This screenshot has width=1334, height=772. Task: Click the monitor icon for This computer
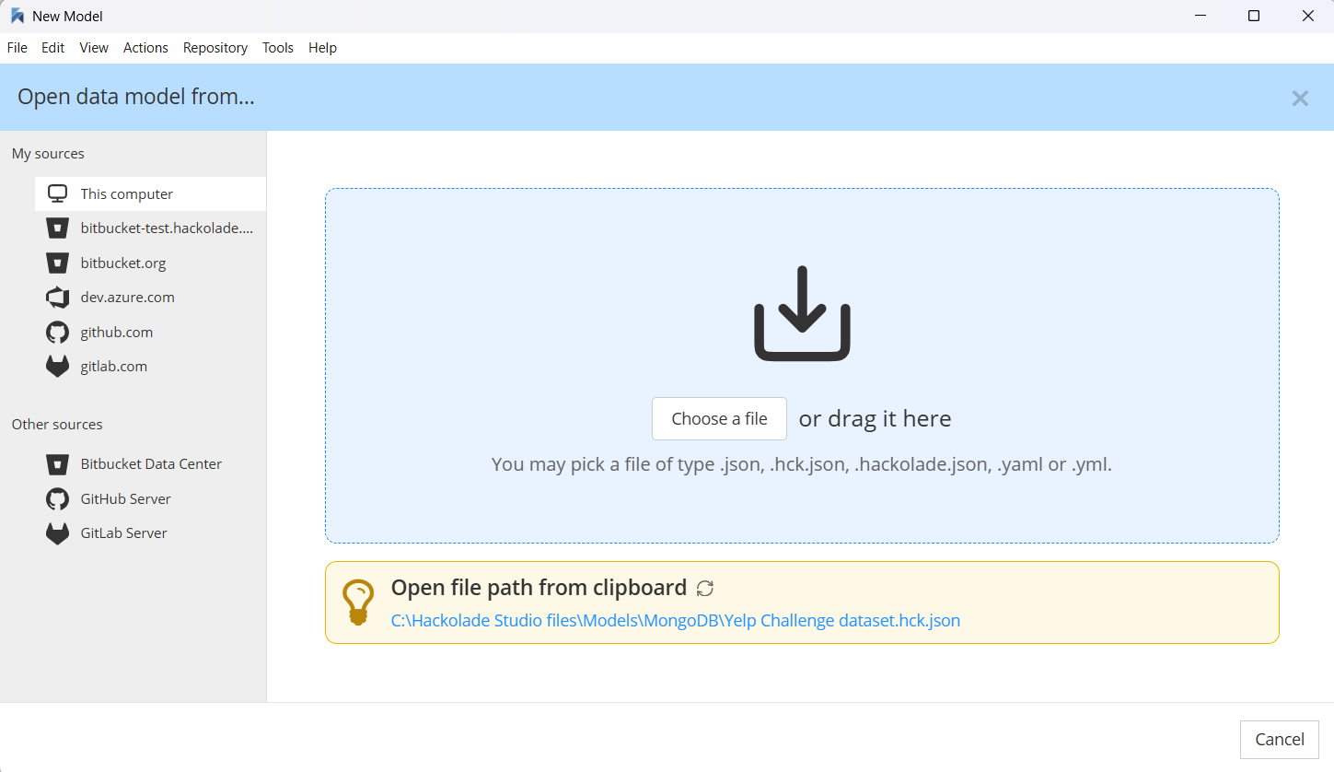[x=57, y=194]
